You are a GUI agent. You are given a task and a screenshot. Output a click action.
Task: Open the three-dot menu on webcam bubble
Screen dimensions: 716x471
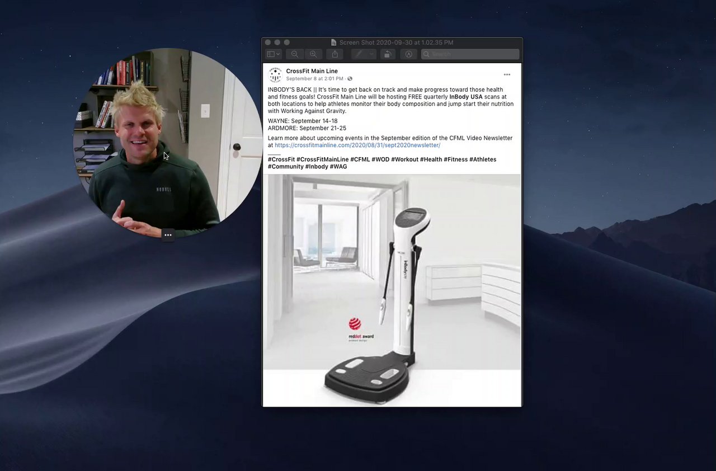pyautogui.click(x=168, y=235)
